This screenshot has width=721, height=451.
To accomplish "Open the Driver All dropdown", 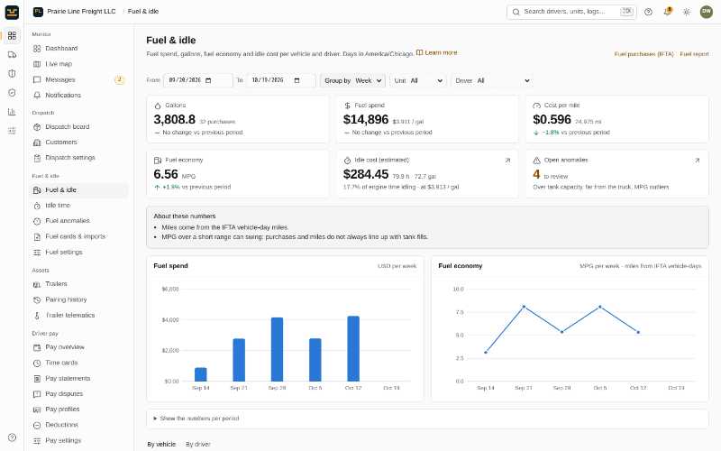I will point(492,80).
